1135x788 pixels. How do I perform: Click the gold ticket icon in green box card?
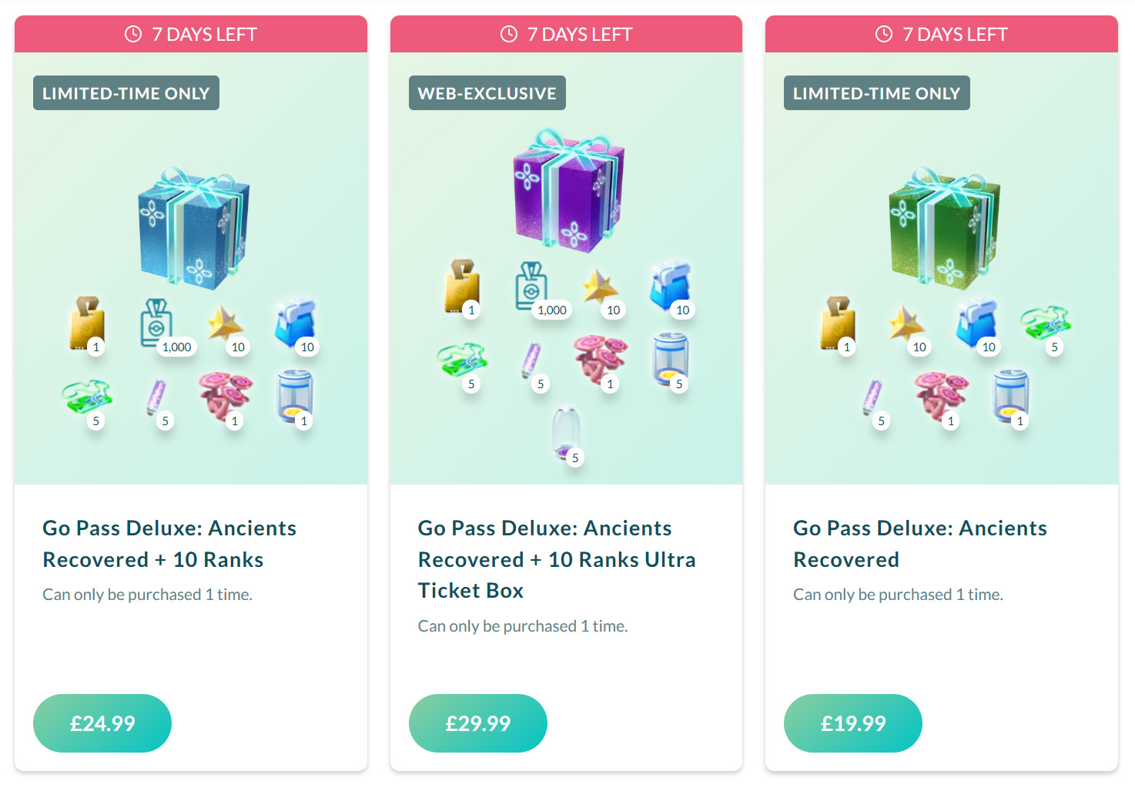click(837, 324)
